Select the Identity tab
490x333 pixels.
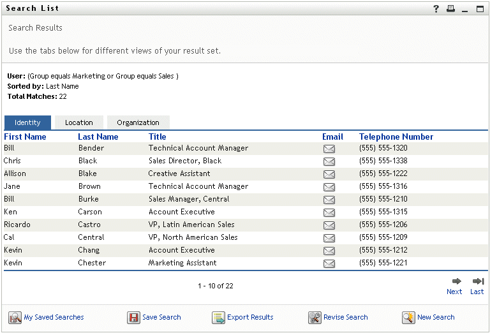[x=27, y=122]
